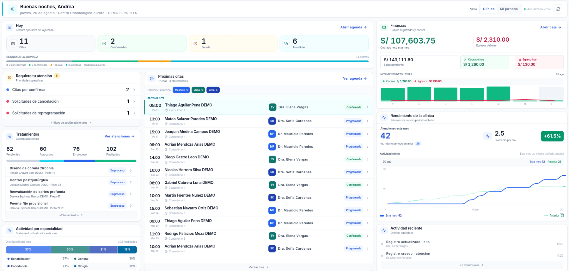Open the Abrir agenda link

pos(353,27)
